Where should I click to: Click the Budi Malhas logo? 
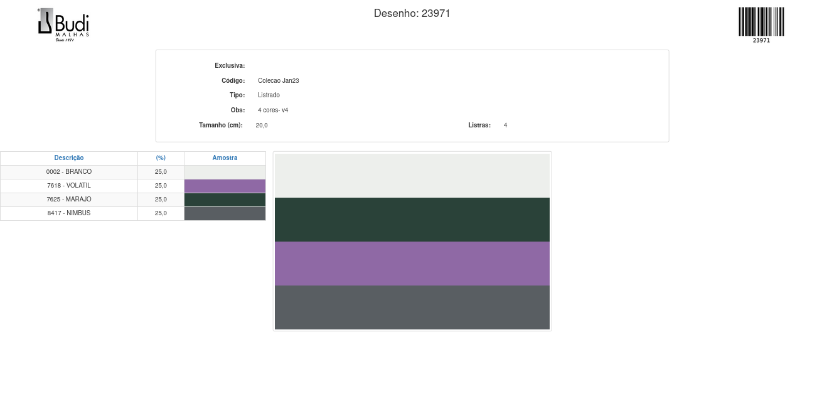[63, 24]
